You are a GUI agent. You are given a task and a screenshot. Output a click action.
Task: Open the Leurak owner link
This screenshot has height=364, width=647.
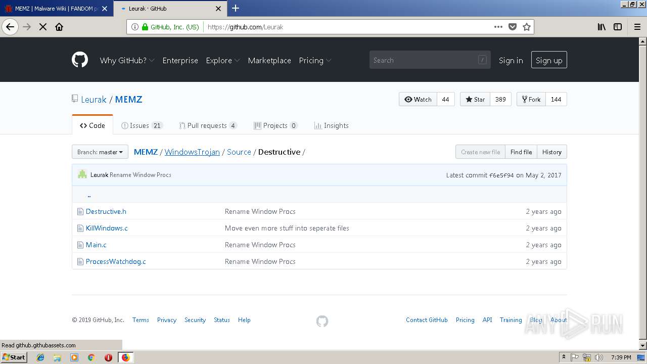click(x=94, y=100)
